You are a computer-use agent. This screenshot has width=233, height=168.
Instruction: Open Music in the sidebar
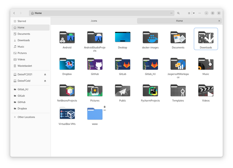click(31, 47)
